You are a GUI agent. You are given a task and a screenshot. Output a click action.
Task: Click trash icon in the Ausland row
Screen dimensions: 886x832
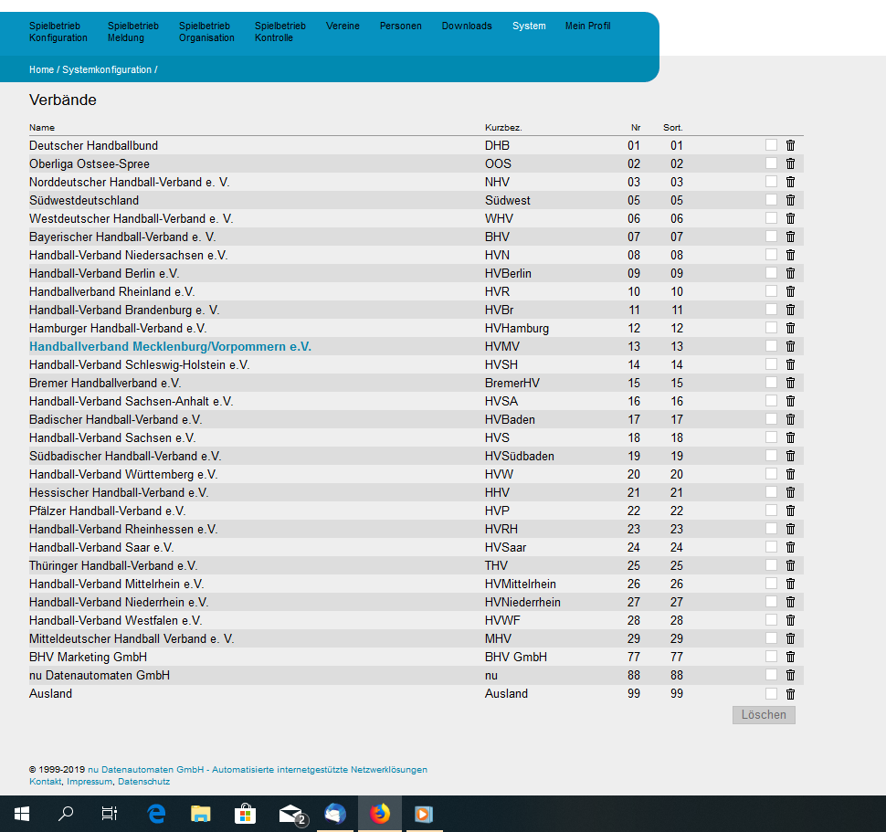point(790,693)
